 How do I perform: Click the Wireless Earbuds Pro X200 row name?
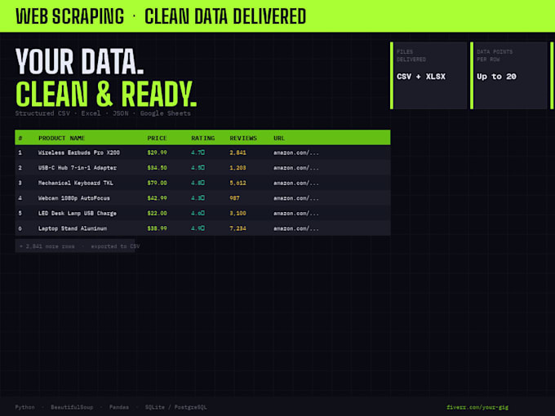[x=79, y=153]
